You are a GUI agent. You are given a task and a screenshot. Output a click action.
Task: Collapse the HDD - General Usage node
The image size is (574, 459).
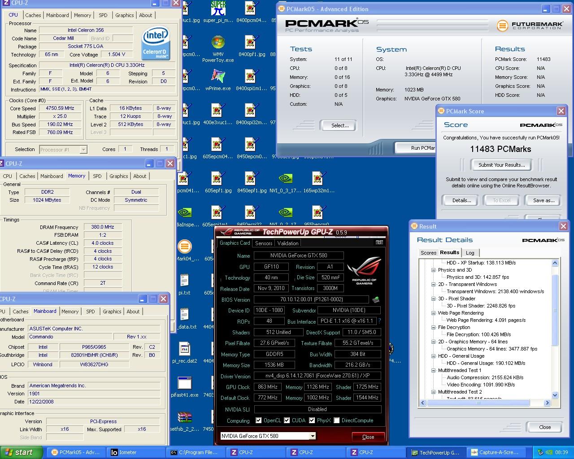point(433,356)
